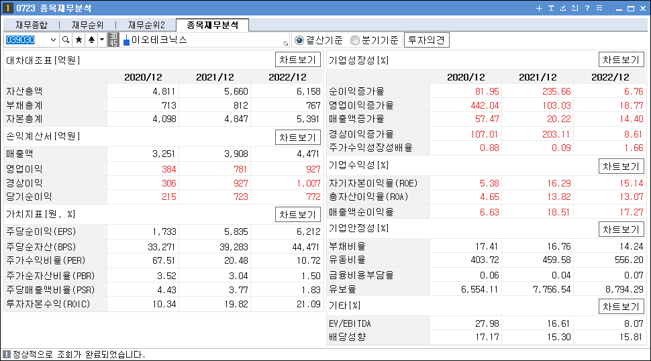Switch to the 재무순위2 tab
The height and width of the screenshot is (361, 651).
pos(146,25)
